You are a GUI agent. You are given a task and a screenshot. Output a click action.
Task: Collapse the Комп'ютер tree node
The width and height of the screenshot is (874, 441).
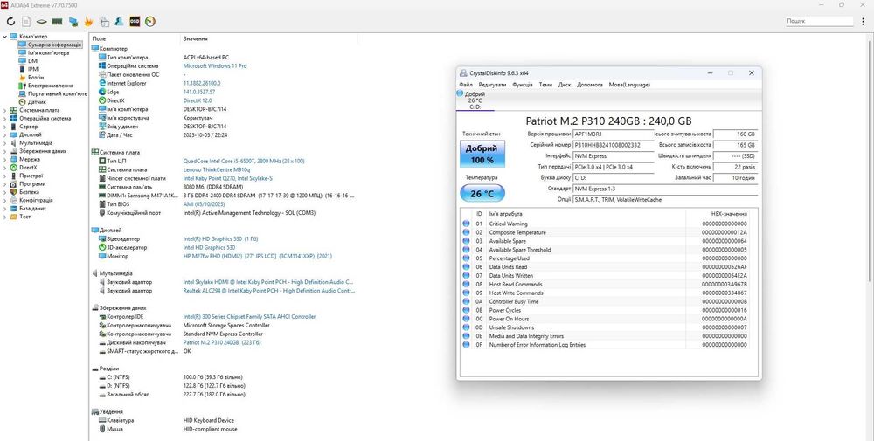pos(4,37)
